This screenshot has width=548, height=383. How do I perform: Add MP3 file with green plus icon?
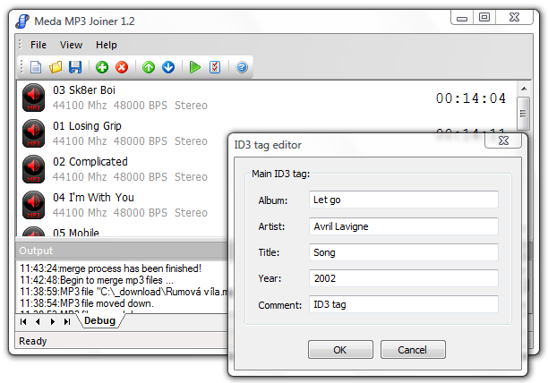102,67
